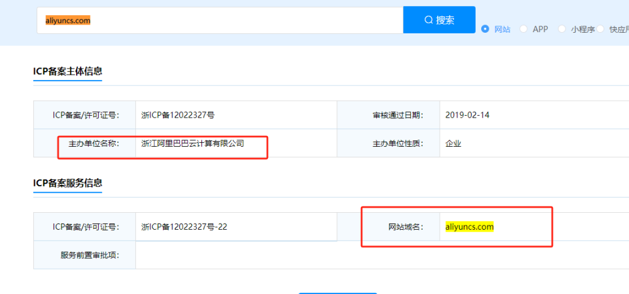Focus the search field containing aliyuncs.com
This screenshot has height=294, width=629.
(x=220, y=20)
